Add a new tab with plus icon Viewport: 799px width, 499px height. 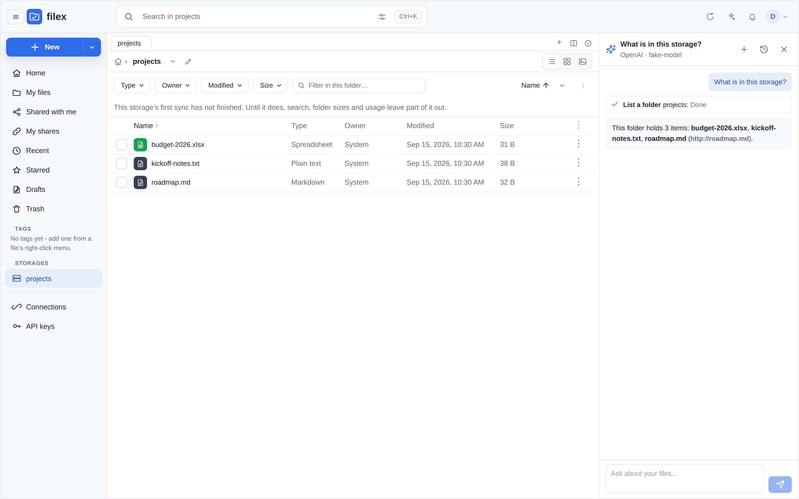559,42
